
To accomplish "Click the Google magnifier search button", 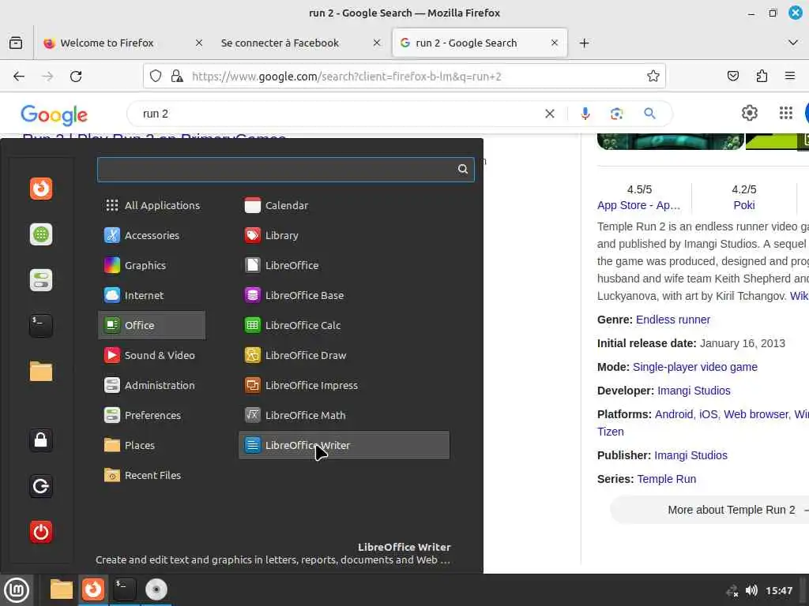I will pyautogui.click(x=649, y=114).
